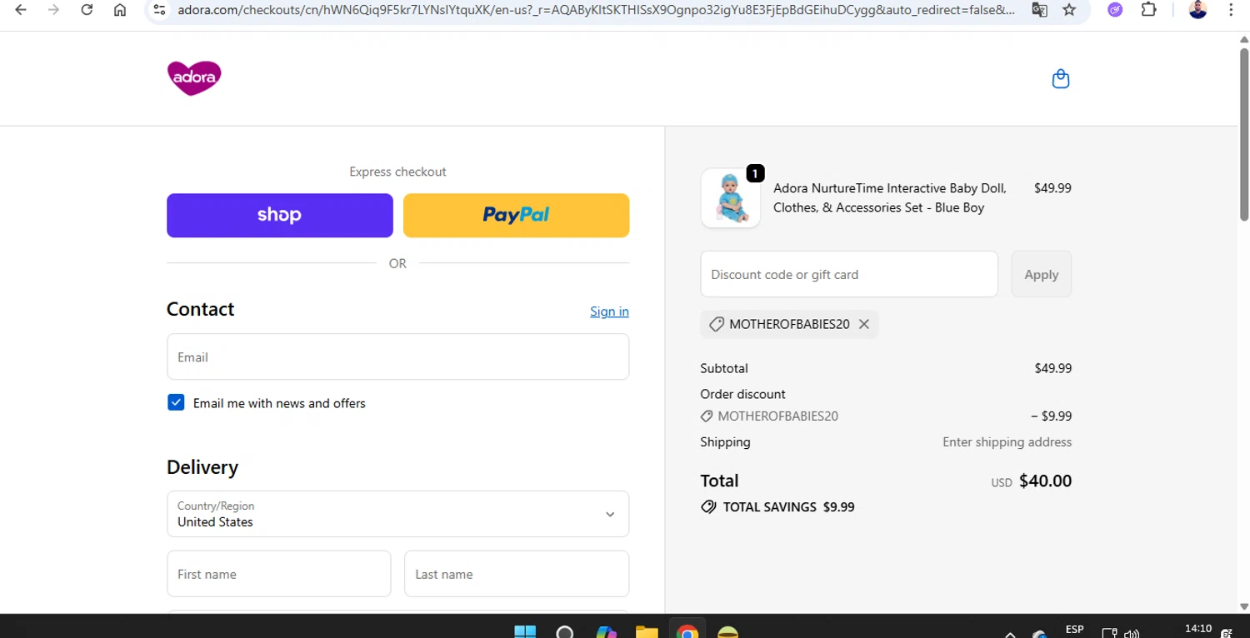Show hidden system tray icons chevron
1250x638 pixels.
1010,634
